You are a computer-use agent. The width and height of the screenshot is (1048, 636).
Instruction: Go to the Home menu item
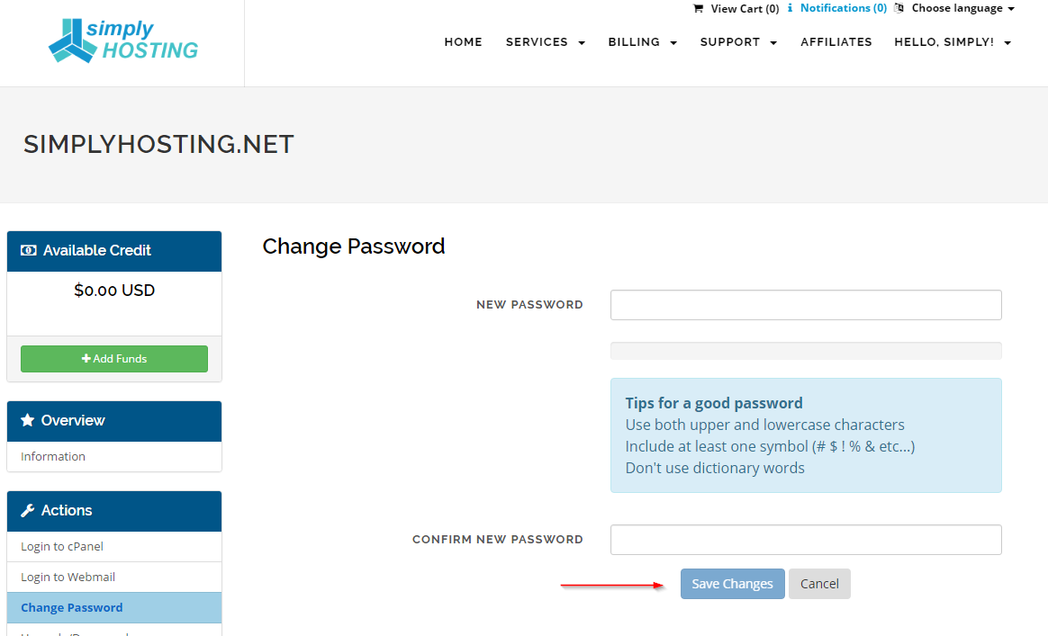point(463,42)
